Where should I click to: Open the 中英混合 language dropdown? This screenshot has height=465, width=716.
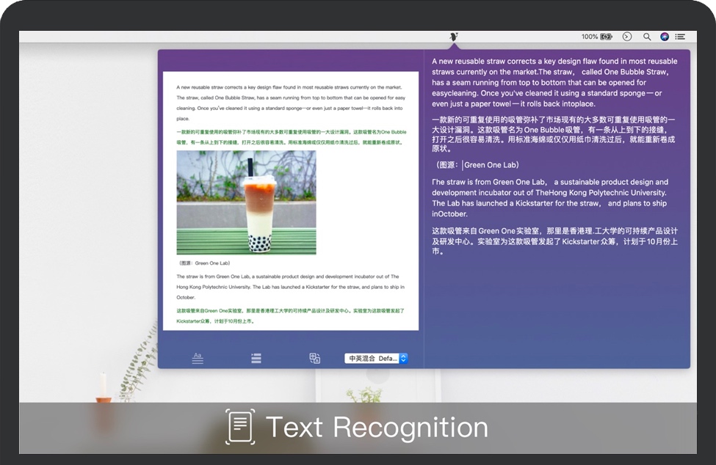pyautogui.click(x=376, y=358)
